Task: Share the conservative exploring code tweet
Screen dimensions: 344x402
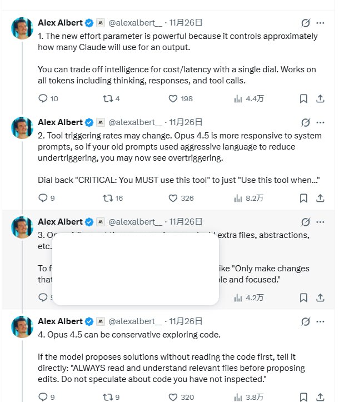Action: click(320, 397)
